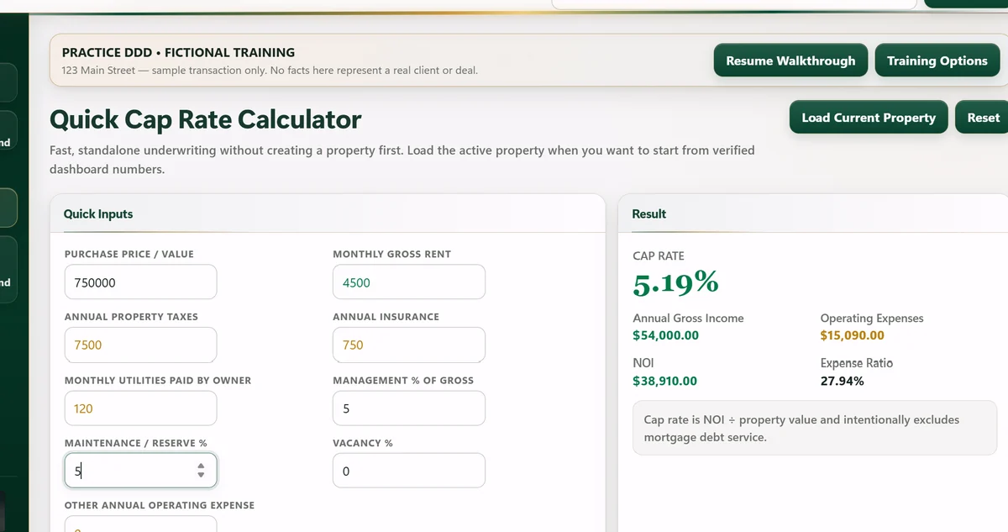
Task: Click the 5.19% cap rate result
Action: point(675,284)
